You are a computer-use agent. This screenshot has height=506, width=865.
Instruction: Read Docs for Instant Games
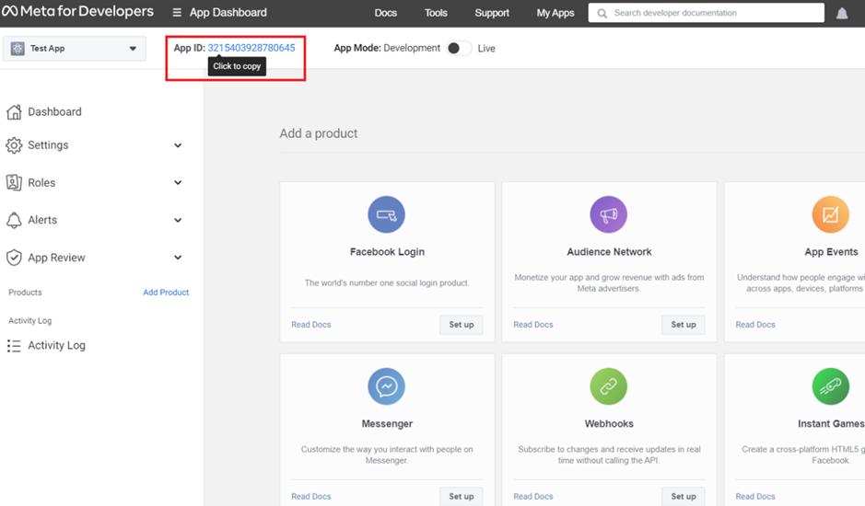[755, 497]
